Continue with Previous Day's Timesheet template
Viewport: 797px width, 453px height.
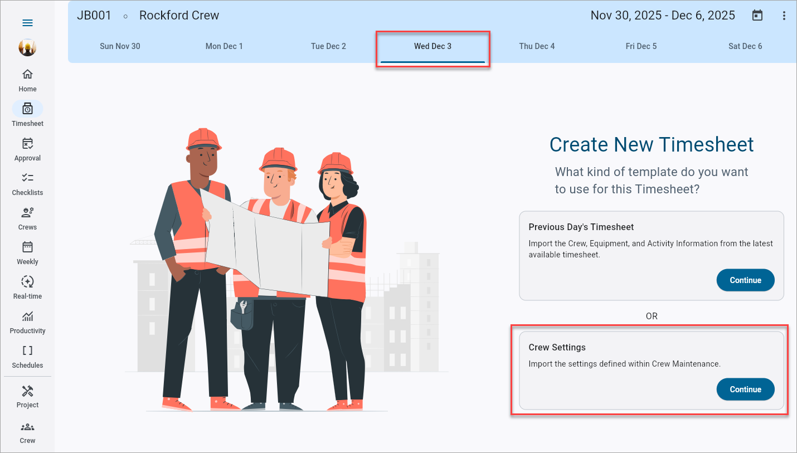pyautogui.click(x=745, y=280)
